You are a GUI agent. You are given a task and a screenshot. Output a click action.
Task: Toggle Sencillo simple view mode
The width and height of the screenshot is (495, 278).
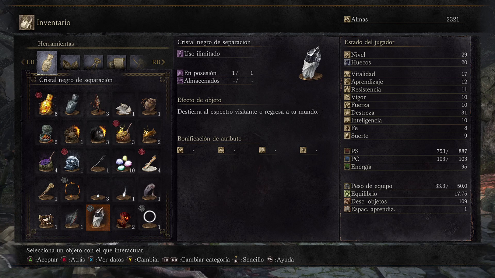(x=248, y=260)
